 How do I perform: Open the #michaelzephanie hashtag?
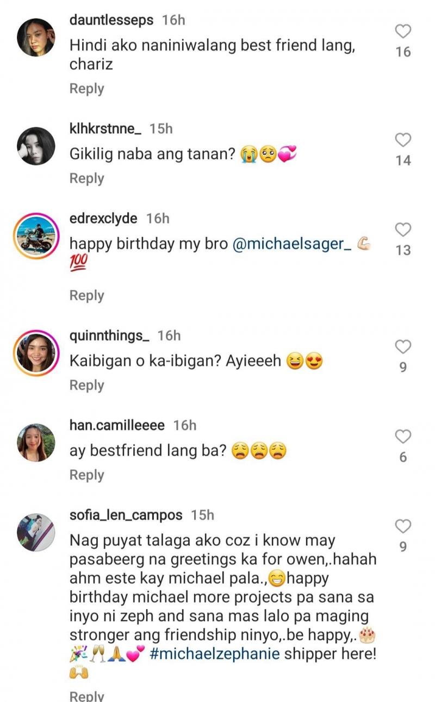(213, 653)
